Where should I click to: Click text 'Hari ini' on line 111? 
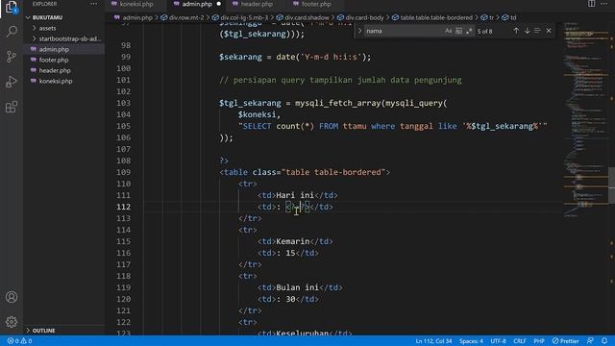(x=295, y=195)
